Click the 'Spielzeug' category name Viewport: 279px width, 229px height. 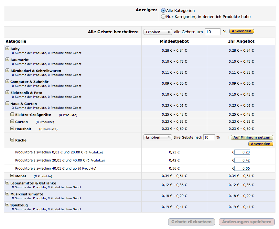[19, 205]
